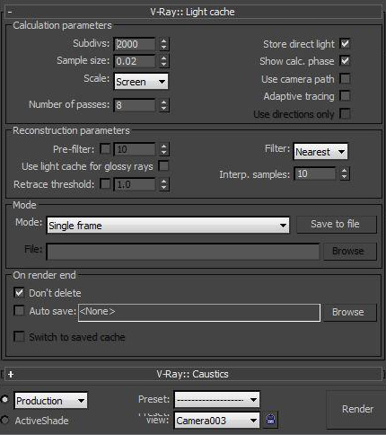Click the Pre-filter value field

click(135, 149)
